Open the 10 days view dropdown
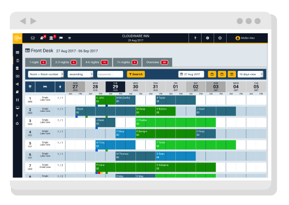The width and height of the screenshot is (289, 205). tap(250, 74)
